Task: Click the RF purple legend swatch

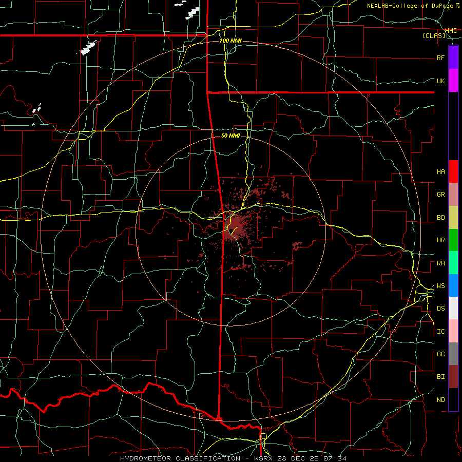Action: (453, 57)
